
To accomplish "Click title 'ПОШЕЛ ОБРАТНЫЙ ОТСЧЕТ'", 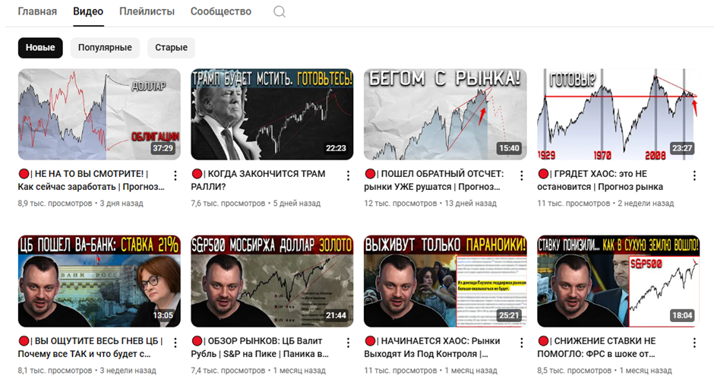I will [434, 180].
